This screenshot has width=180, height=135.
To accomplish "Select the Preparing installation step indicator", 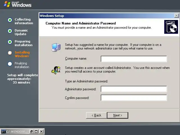I will coord(10,42).
